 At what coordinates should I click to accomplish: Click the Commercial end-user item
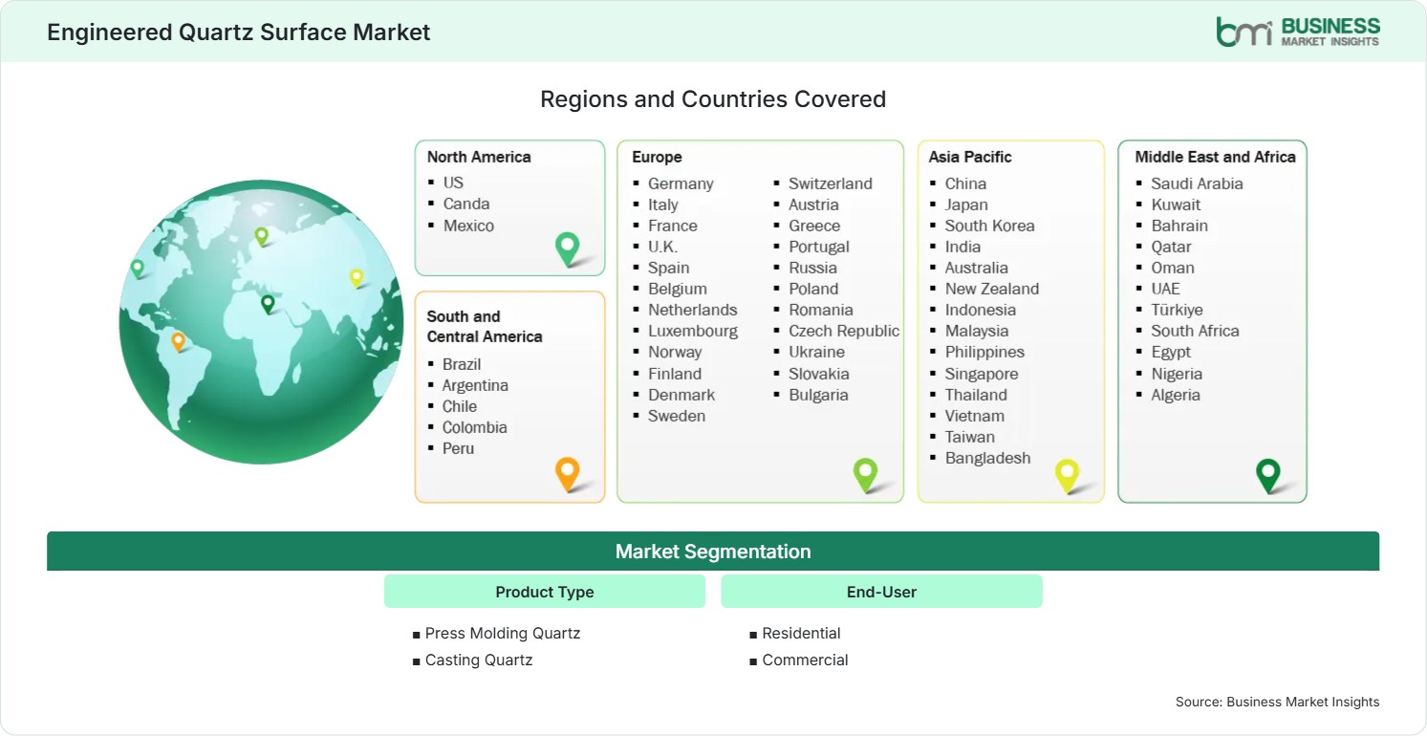click(806, 660)
